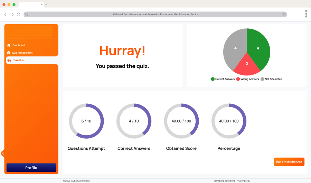Click the browser back arrow
This screenshot has height=183, width=311.
6,15
